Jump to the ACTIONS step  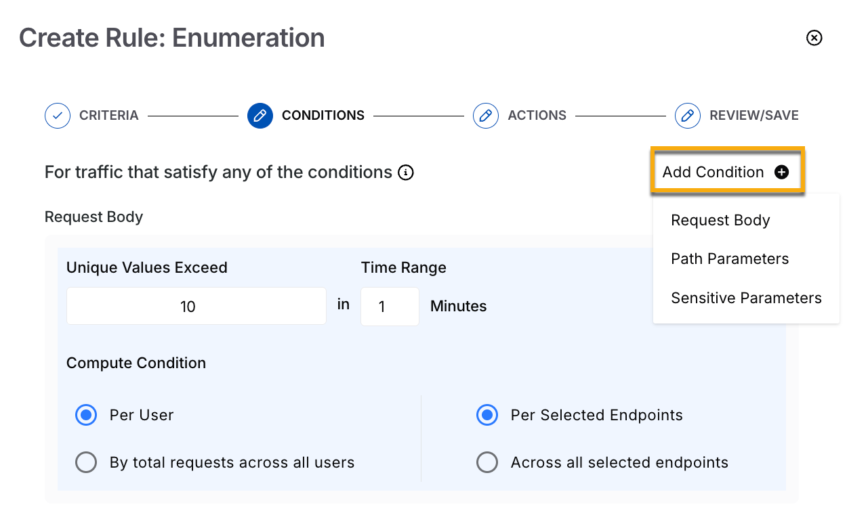point(537,116)
